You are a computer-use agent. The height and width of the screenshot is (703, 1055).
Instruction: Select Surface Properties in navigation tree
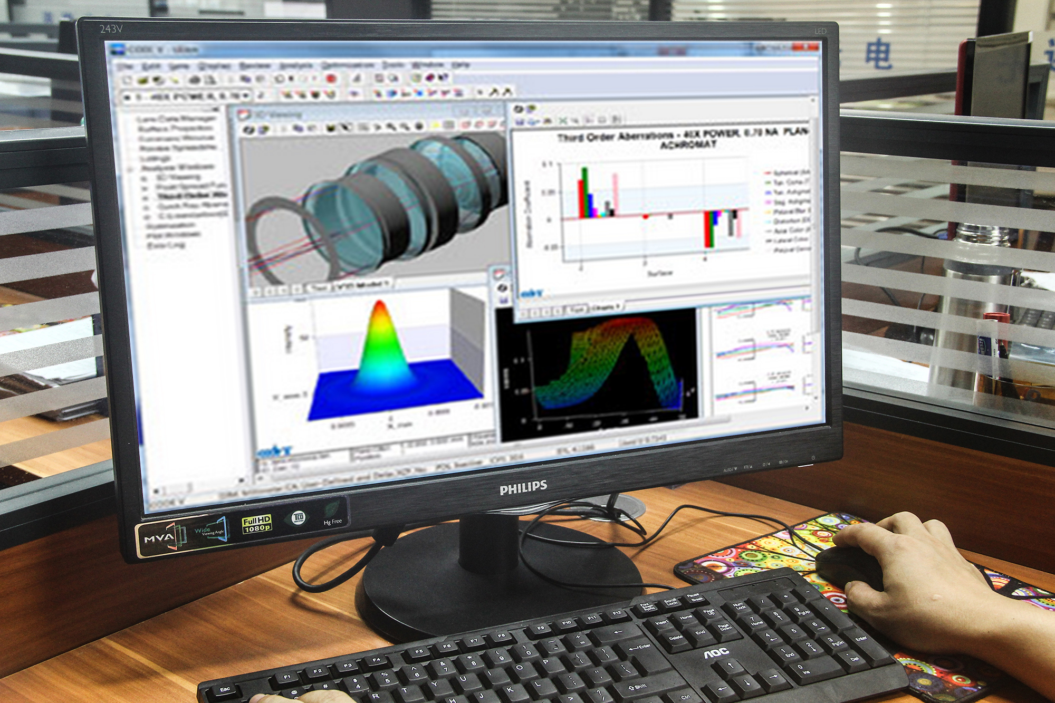(176, 128)
